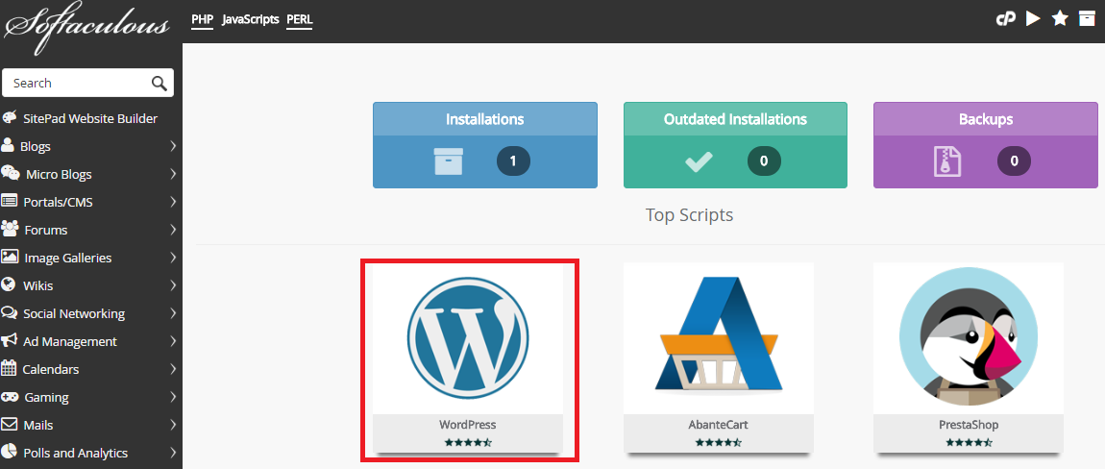Screen dimensions: 1105x469
Task: Click the Polls and Analytics pie icon
Action: pos(10,452)
